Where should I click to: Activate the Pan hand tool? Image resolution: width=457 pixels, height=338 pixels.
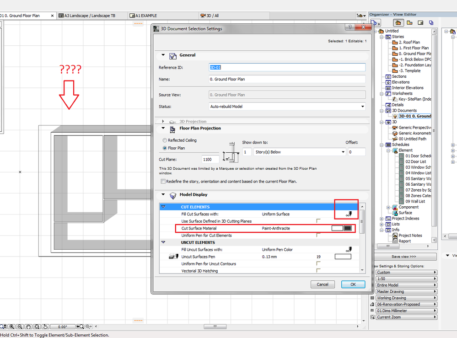click(x=28, y=327)
